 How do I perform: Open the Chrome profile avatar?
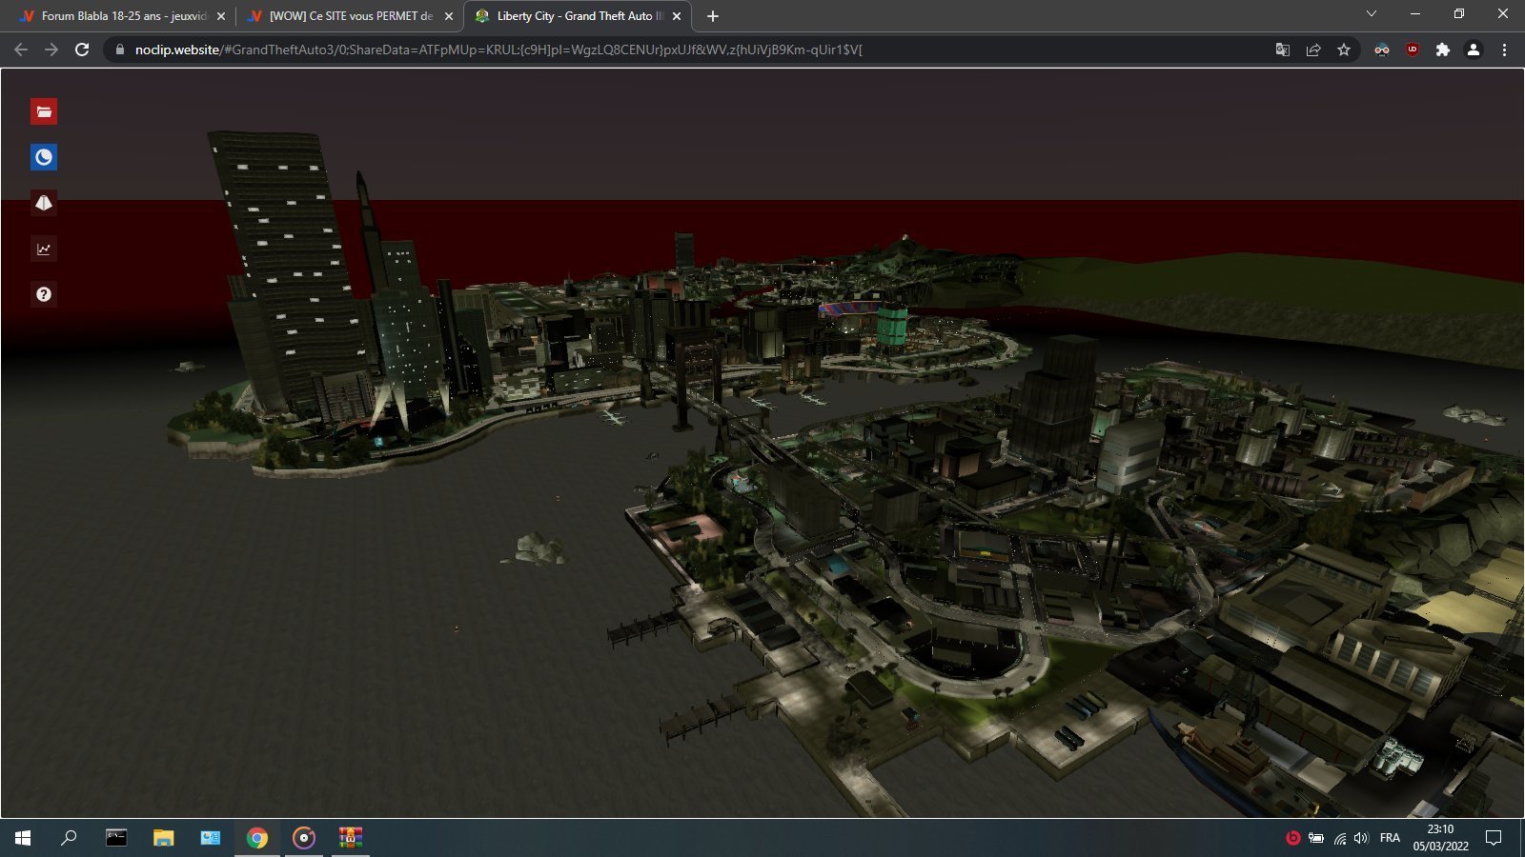pyautogui.click(x=1474, y=50)
